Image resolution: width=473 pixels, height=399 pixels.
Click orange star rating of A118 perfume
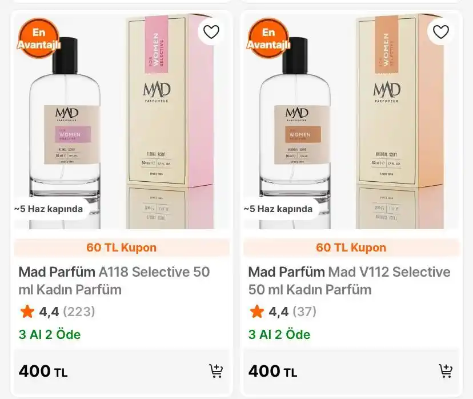pos(27,311)
